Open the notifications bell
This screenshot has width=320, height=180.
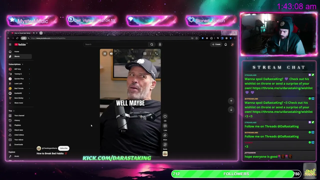(225, 44)
